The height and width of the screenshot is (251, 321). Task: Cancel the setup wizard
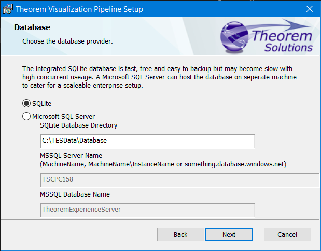287,234
